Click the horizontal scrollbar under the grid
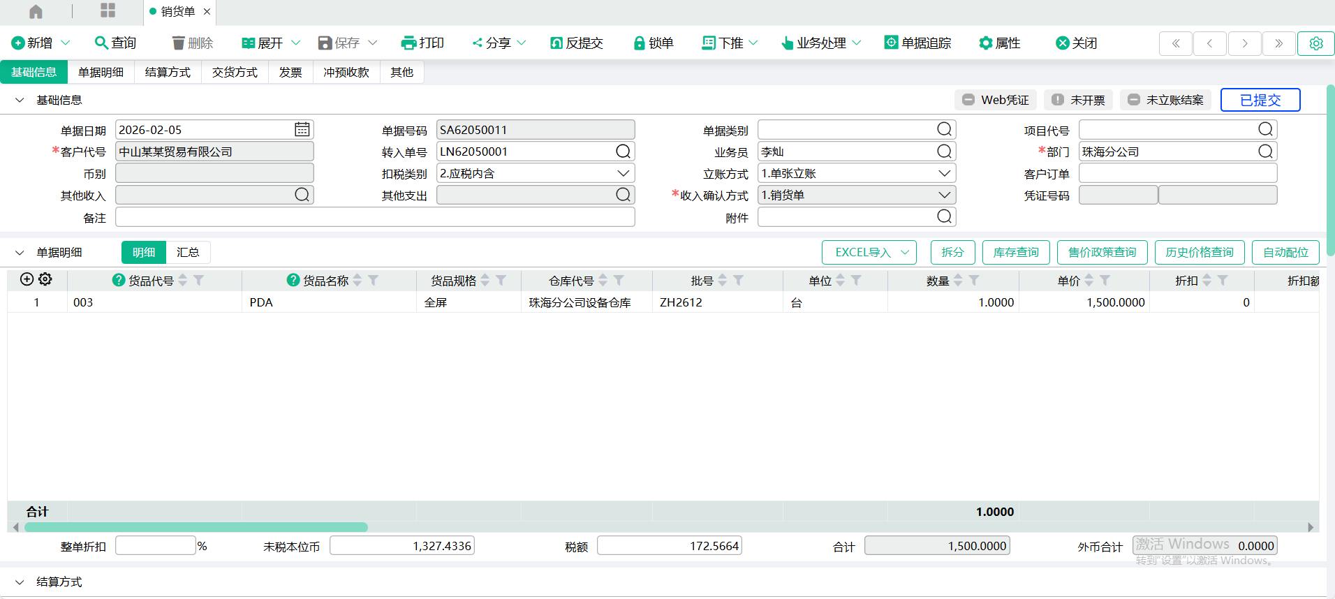1335x599 pixels. click(196, 527)
